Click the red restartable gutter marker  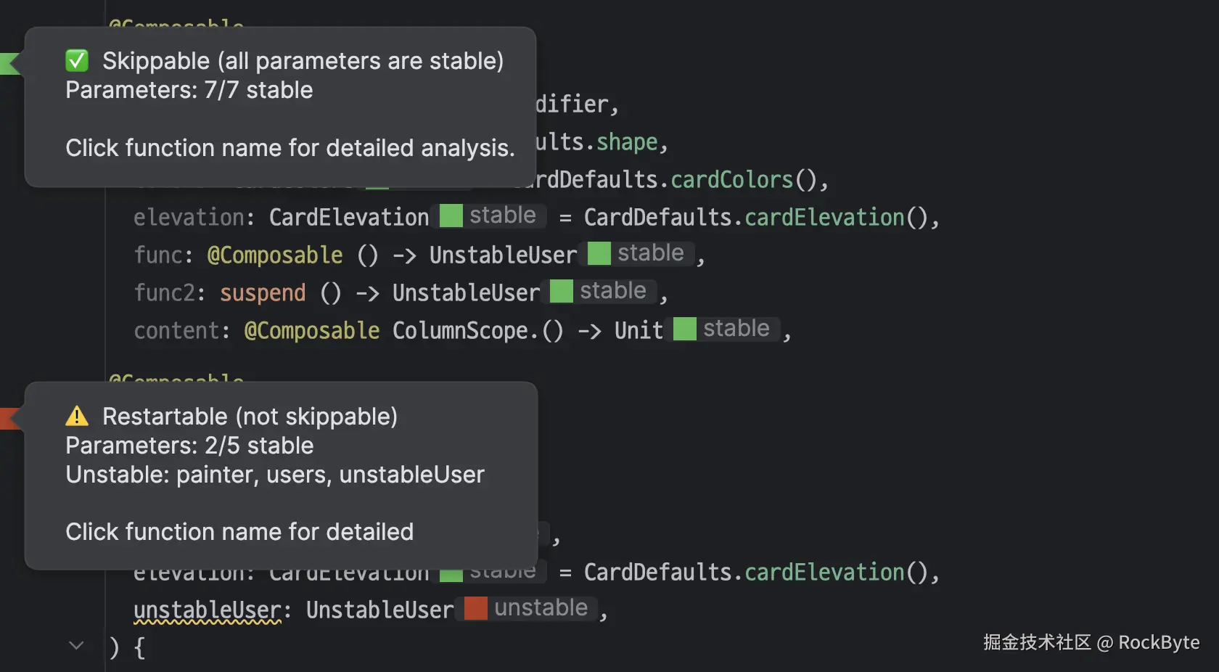tap(10, 419)
